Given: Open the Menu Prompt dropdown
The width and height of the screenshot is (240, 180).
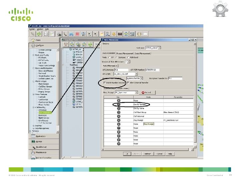Looking at the screenshot, I should click(136, 92).
